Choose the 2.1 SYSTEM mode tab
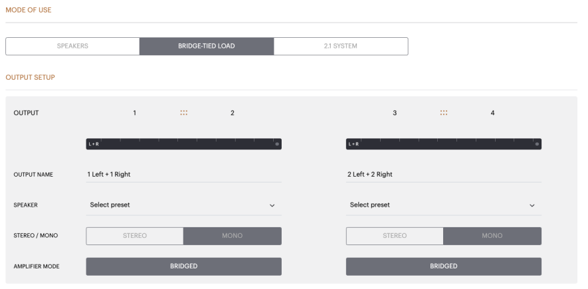The image size is (588, 289). [341, 46]
